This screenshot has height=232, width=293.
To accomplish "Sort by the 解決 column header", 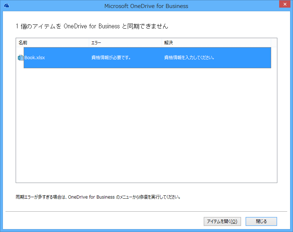I will [x=217, y=43].
